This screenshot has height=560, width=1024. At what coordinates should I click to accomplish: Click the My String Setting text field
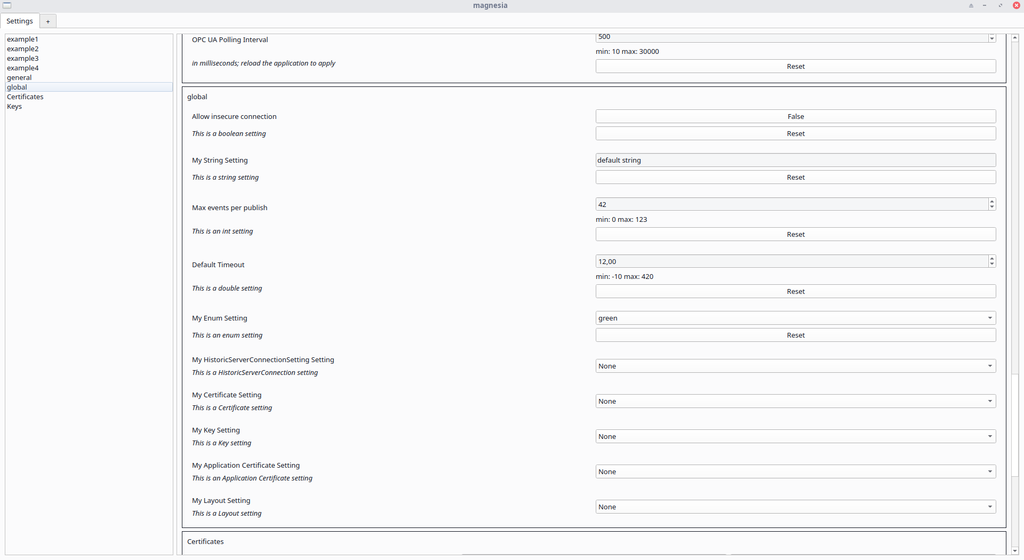pos(795,160)
